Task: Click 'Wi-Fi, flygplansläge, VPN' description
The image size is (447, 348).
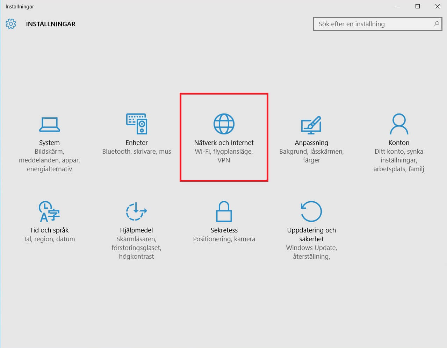Action: pos(224,156)
